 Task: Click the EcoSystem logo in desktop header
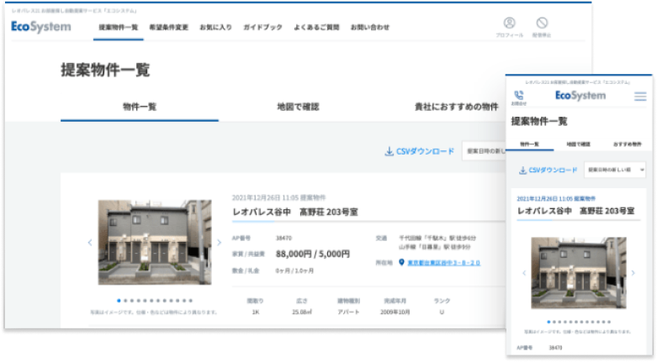41,27
